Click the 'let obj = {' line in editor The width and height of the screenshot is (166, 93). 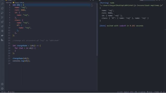click(x=18, y=5)
